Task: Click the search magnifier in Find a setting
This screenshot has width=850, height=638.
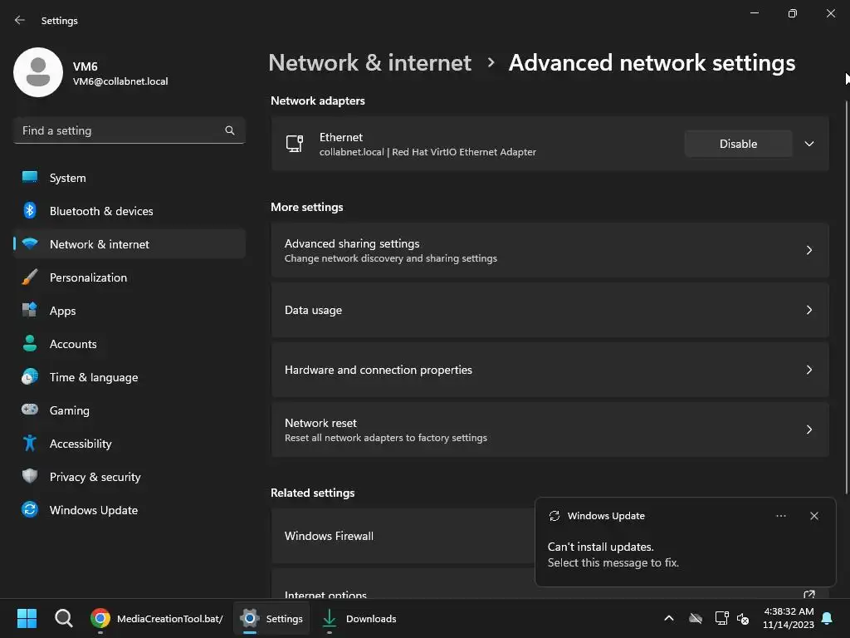Action: [230, 130]
